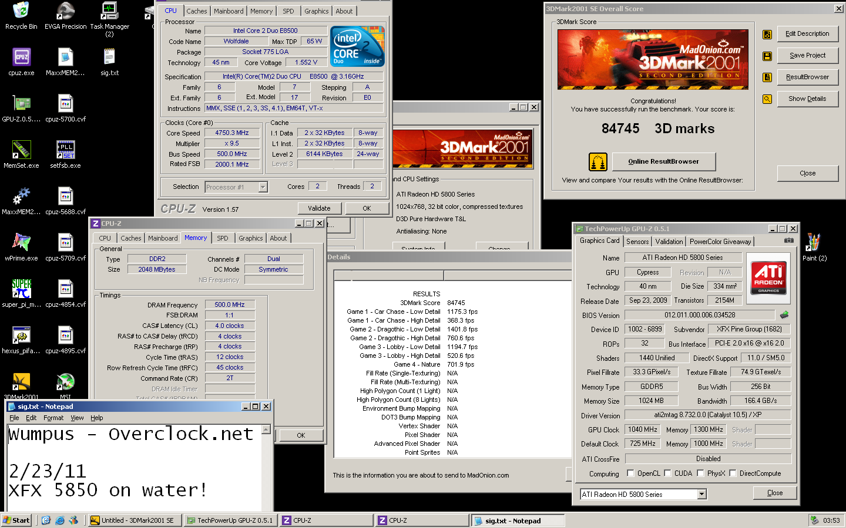Click Edit Description in 3DMark score window

(808, 34)
